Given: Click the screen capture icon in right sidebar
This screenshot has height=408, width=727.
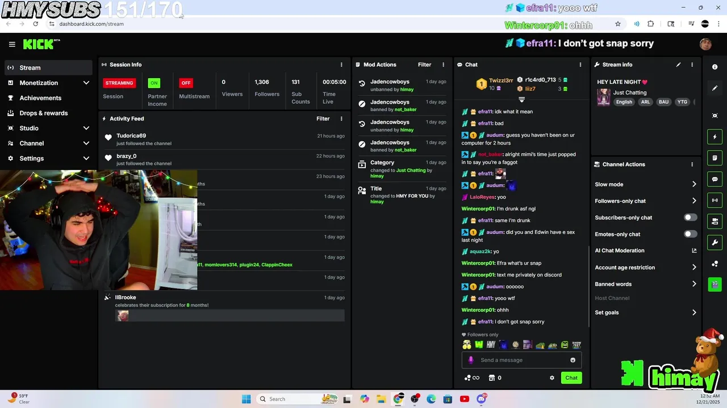Looking at the screenshot, I should pyautogui.click(x=715, y=116).
